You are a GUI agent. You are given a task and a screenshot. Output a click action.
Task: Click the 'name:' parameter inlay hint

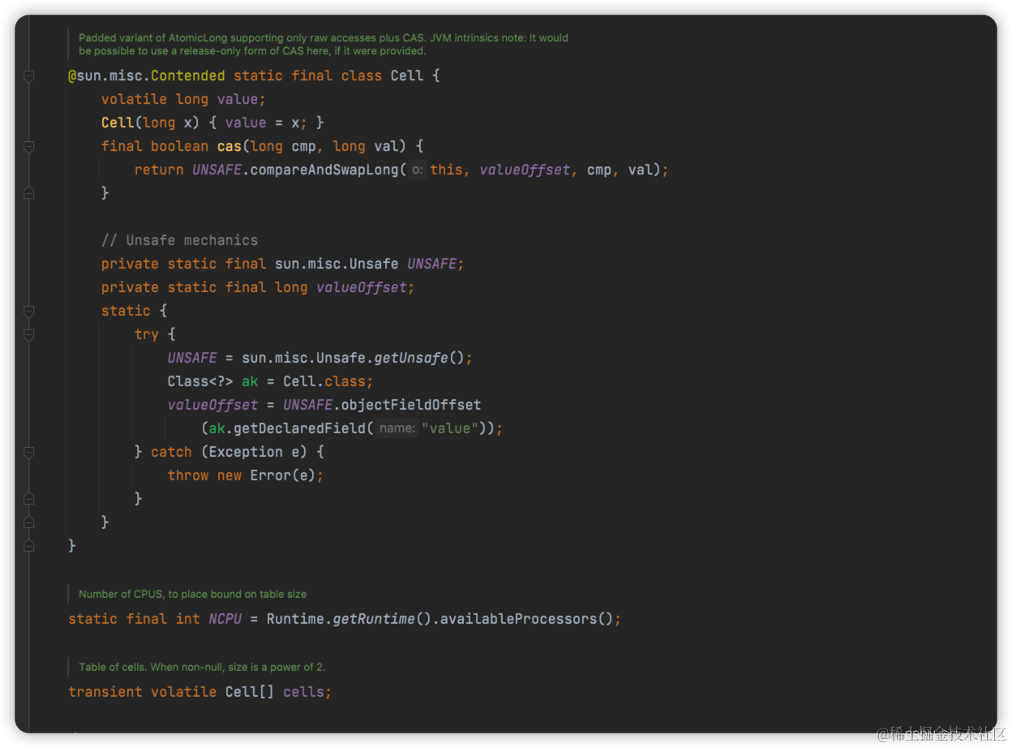[397, 428]
